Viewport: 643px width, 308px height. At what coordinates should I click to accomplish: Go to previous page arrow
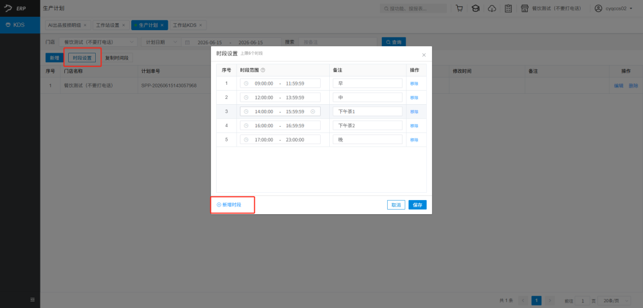pyautogui.click(x=523, y=301)
